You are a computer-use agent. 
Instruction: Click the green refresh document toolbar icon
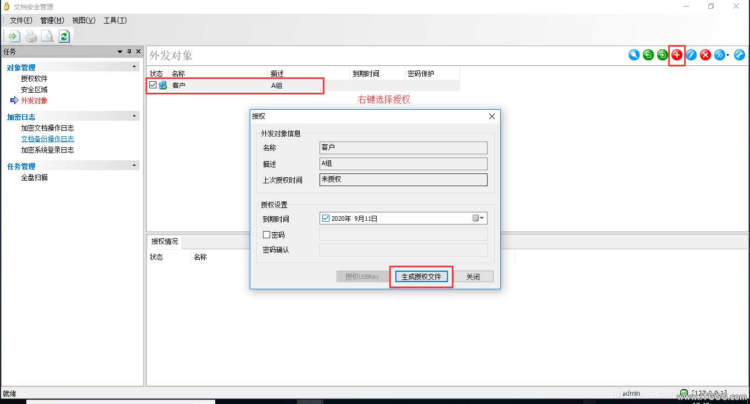[x=64, y=36]
